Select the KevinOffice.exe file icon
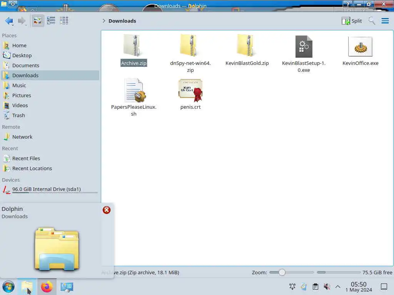 pos(360,46)
